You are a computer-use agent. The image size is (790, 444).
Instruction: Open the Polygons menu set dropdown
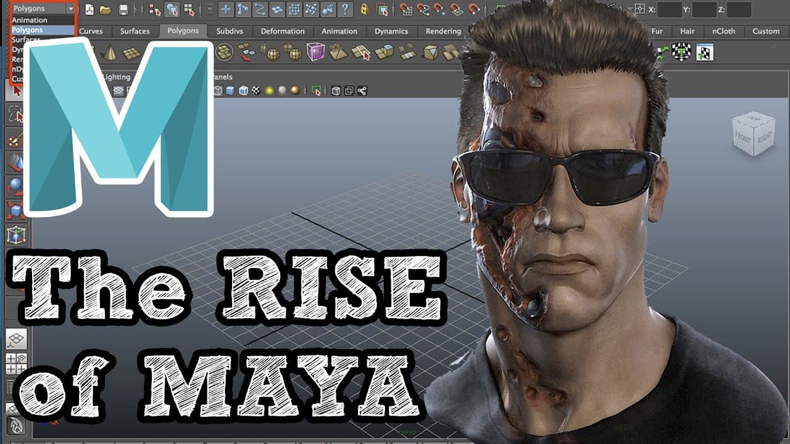point(43,9)
